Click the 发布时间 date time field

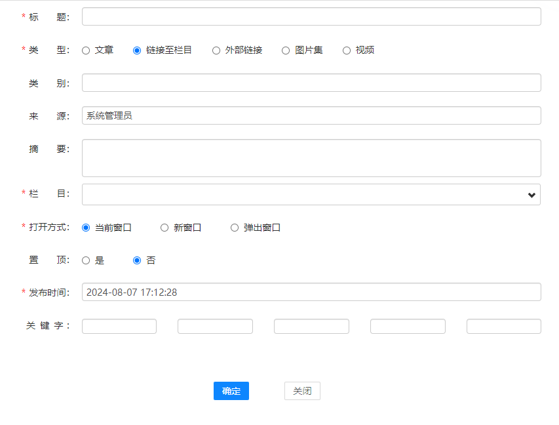tap(311, 292)
